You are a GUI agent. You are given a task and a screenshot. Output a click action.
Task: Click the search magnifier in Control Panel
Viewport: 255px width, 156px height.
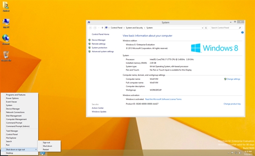tap(240, 28)
